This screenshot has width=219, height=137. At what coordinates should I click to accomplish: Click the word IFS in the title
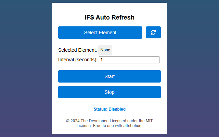pos(89,17)
